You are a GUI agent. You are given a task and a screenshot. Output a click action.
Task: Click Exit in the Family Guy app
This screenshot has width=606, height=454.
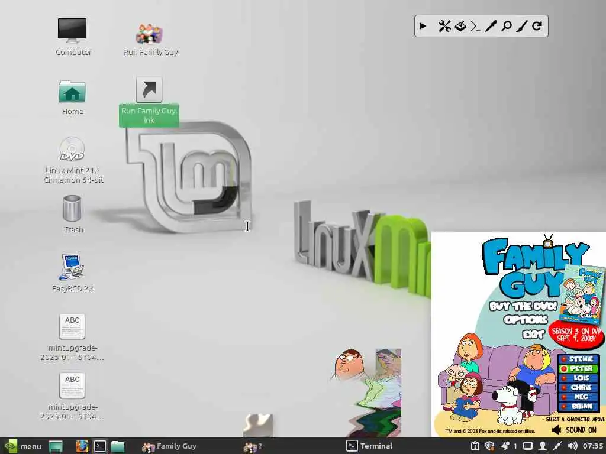(533, 334)
